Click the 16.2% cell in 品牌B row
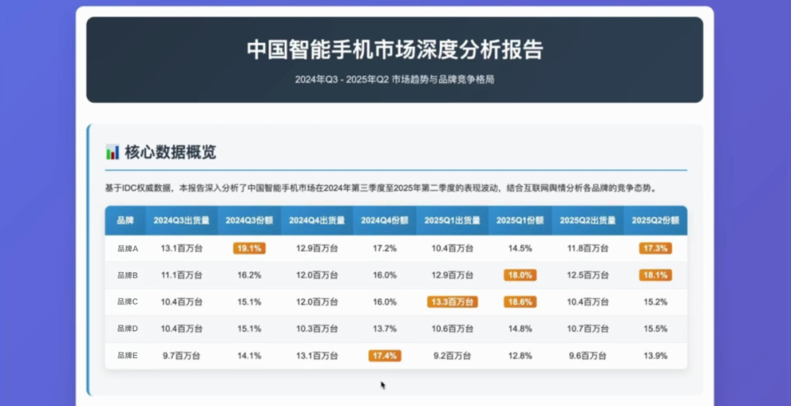This screenshot has height=406, width=791. coord(249,275)
